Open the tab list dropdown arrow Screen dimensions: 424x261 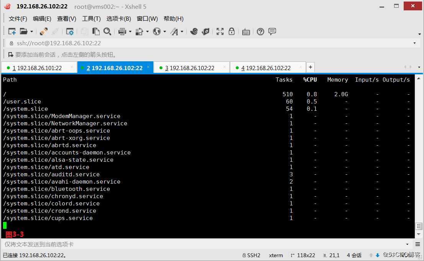(419, 67)
